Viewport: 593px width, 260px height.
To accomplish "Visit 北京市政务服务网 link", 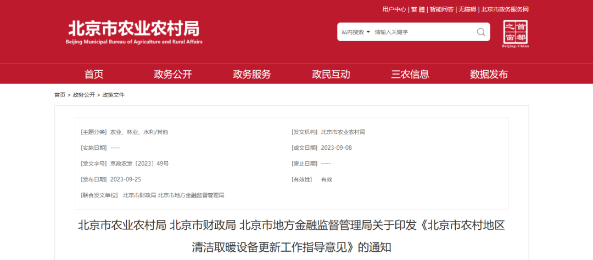I will click(505, 9).
